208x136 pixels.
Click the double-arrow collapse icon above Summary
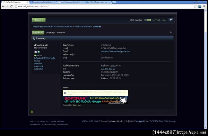[x=171, y=32]
